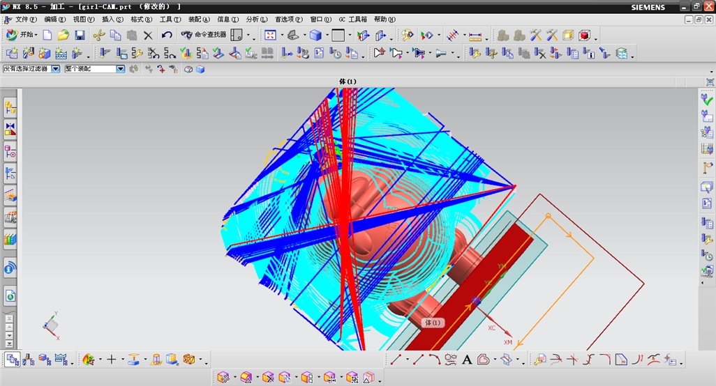Click the Shop Documentation icon
This screenshot has width=716, height=386.
click(319, 54)
